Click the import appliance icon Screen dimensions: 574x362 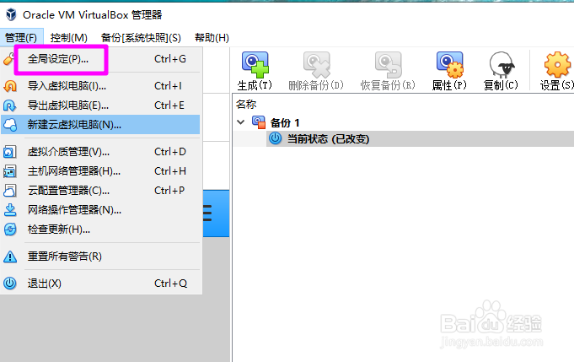[10, 86]
